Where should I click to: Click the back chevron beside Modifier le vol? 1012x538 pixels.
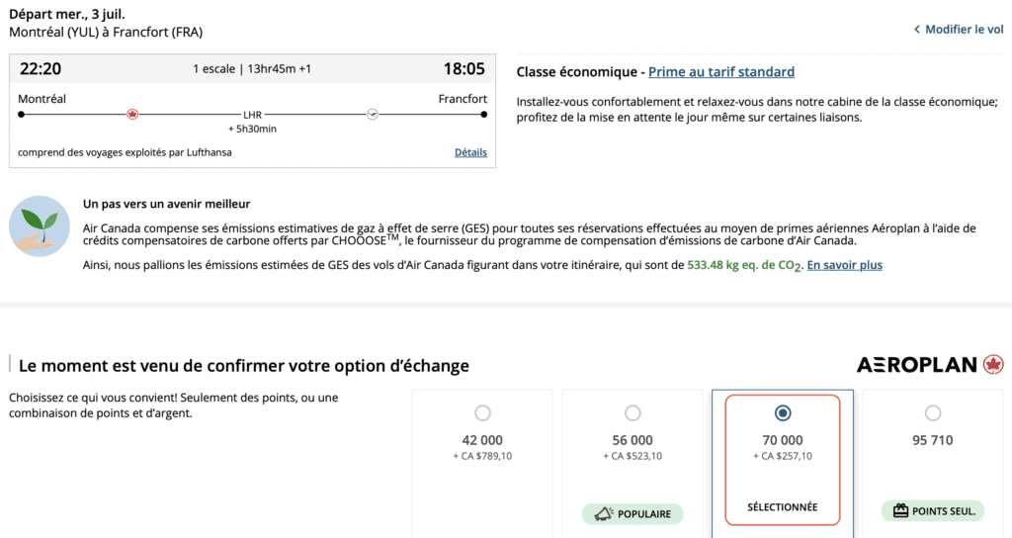click(x=917, y=30)
